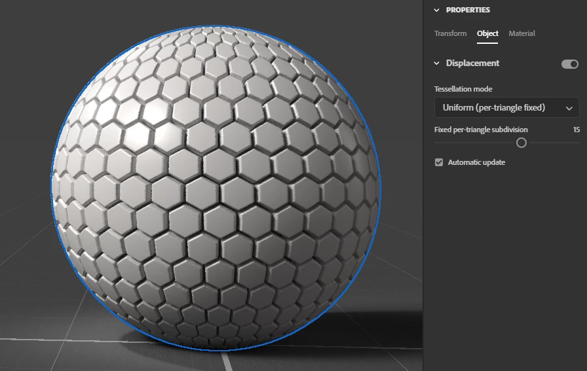
Task: Toggle the Displacement switch off
Action: point(570,64)
